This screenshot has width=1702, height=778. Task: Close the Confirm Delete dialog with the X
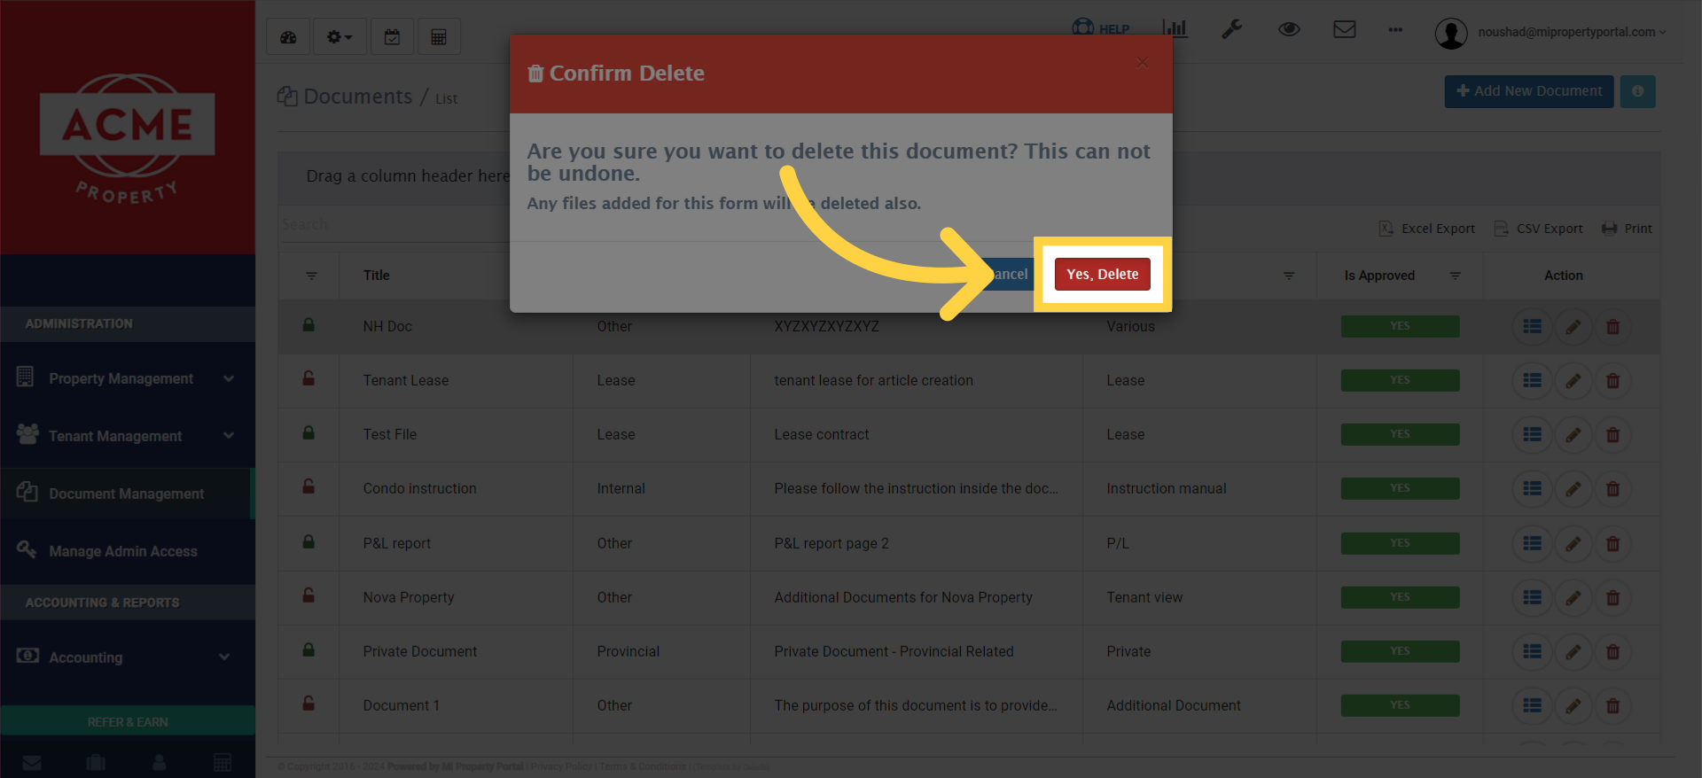pos(1143,62)
